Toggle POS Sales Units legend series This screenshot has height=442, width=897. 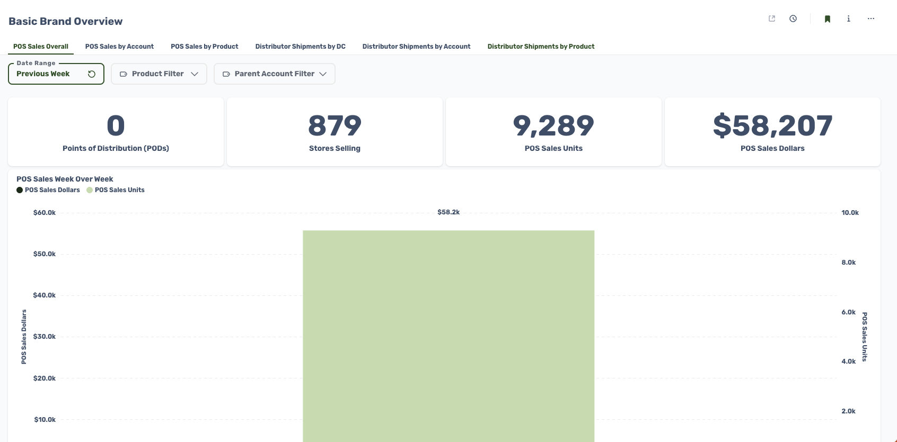pyautogui.click(x=116, y=190)
